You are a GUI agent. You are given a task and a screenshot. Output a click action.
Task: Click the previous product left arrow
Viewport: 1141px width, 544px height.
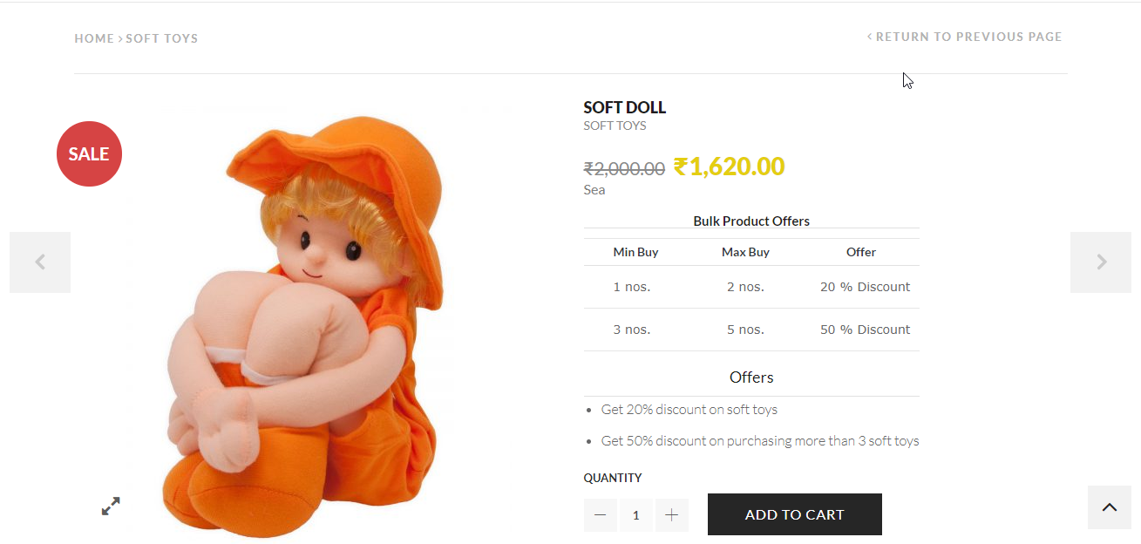[x=40, y=262]
